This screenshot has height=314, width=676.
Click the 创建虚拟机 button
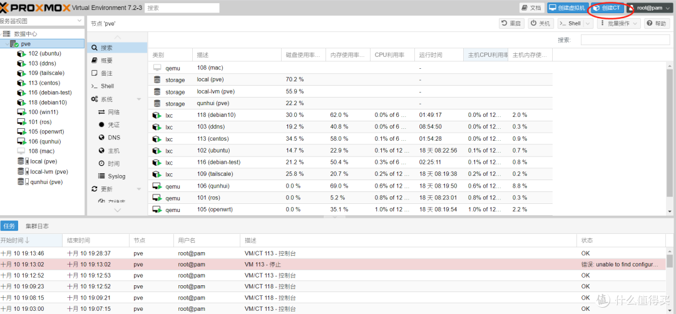click(x=566, y=8)
